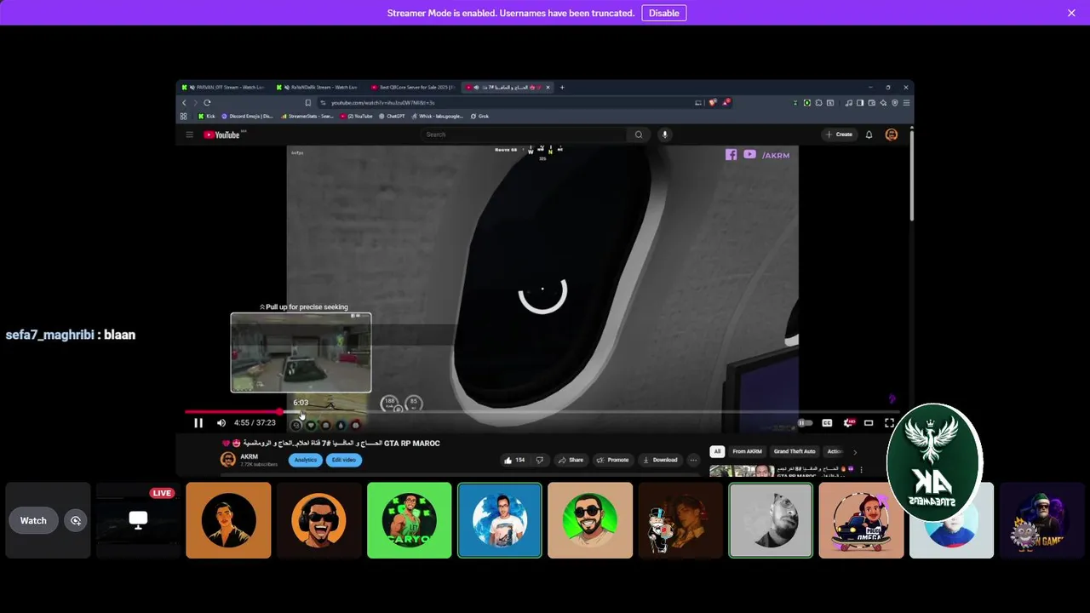
Task: Open a new browser tab
Action: tap(562, 87)
